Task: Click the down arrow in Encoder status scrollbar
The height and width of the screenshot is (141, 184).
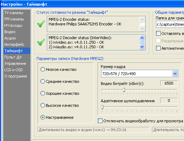Action: pyautogui.click(x=142, y=28)
